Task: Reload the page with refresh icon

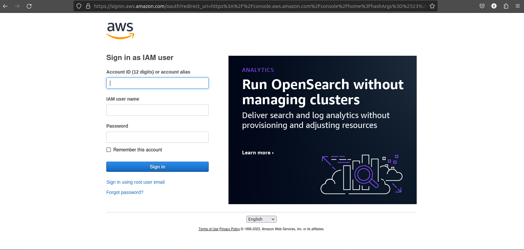Action: tap(29, 6)
